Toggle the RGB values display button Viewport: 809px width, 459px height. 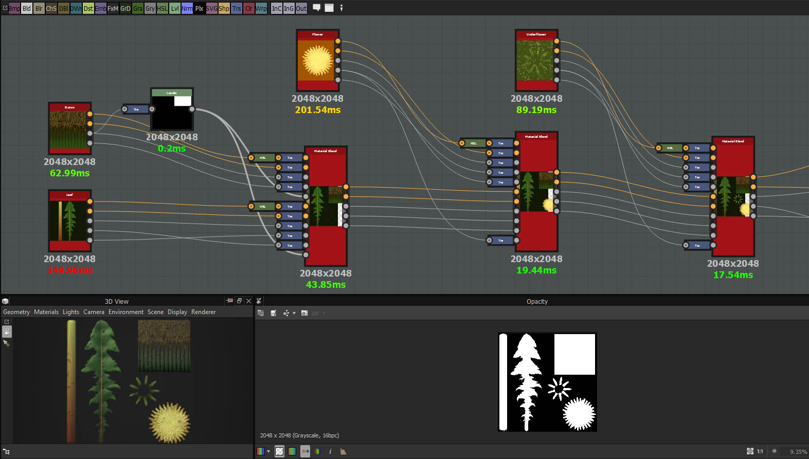(305, 451)
